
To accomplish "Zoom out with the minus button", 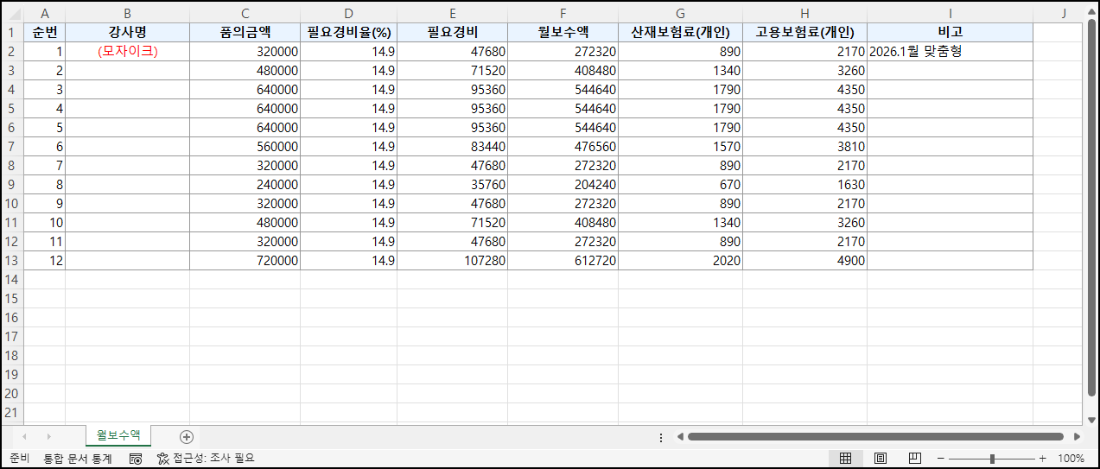I will pos(942,459).
